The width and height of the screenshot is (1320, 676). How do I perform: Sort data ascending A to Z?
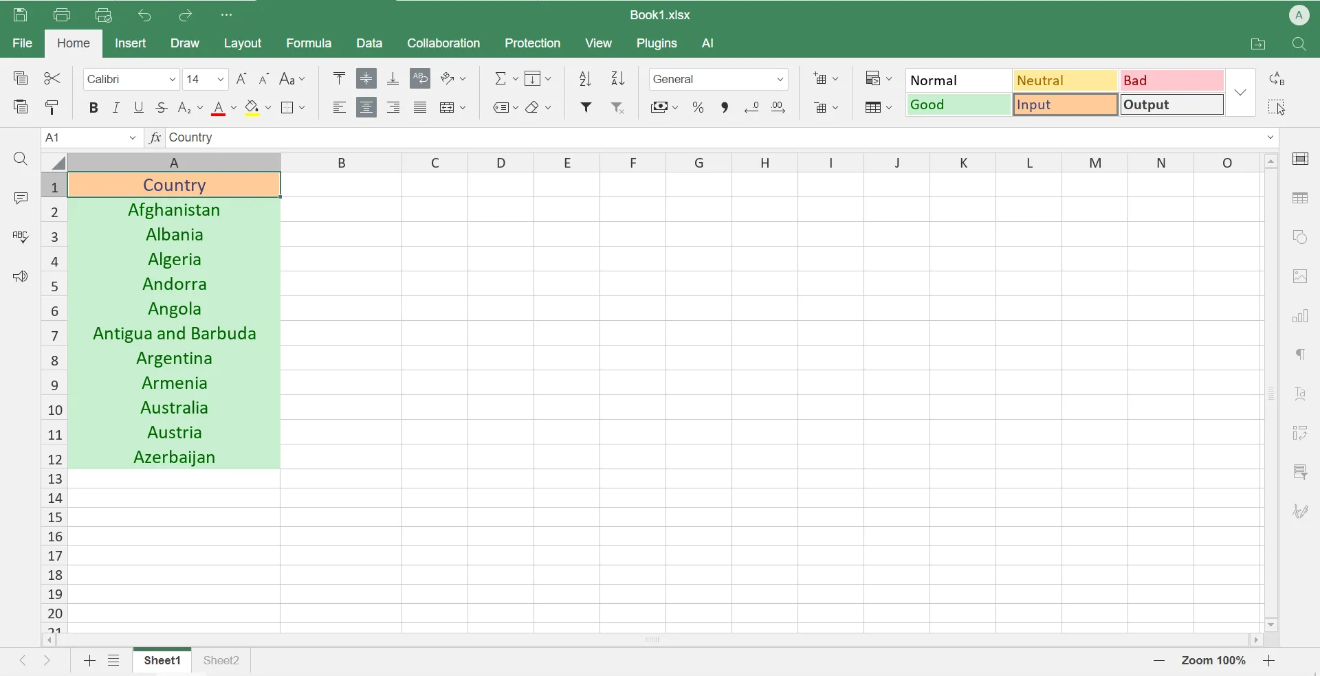[584, 78]
